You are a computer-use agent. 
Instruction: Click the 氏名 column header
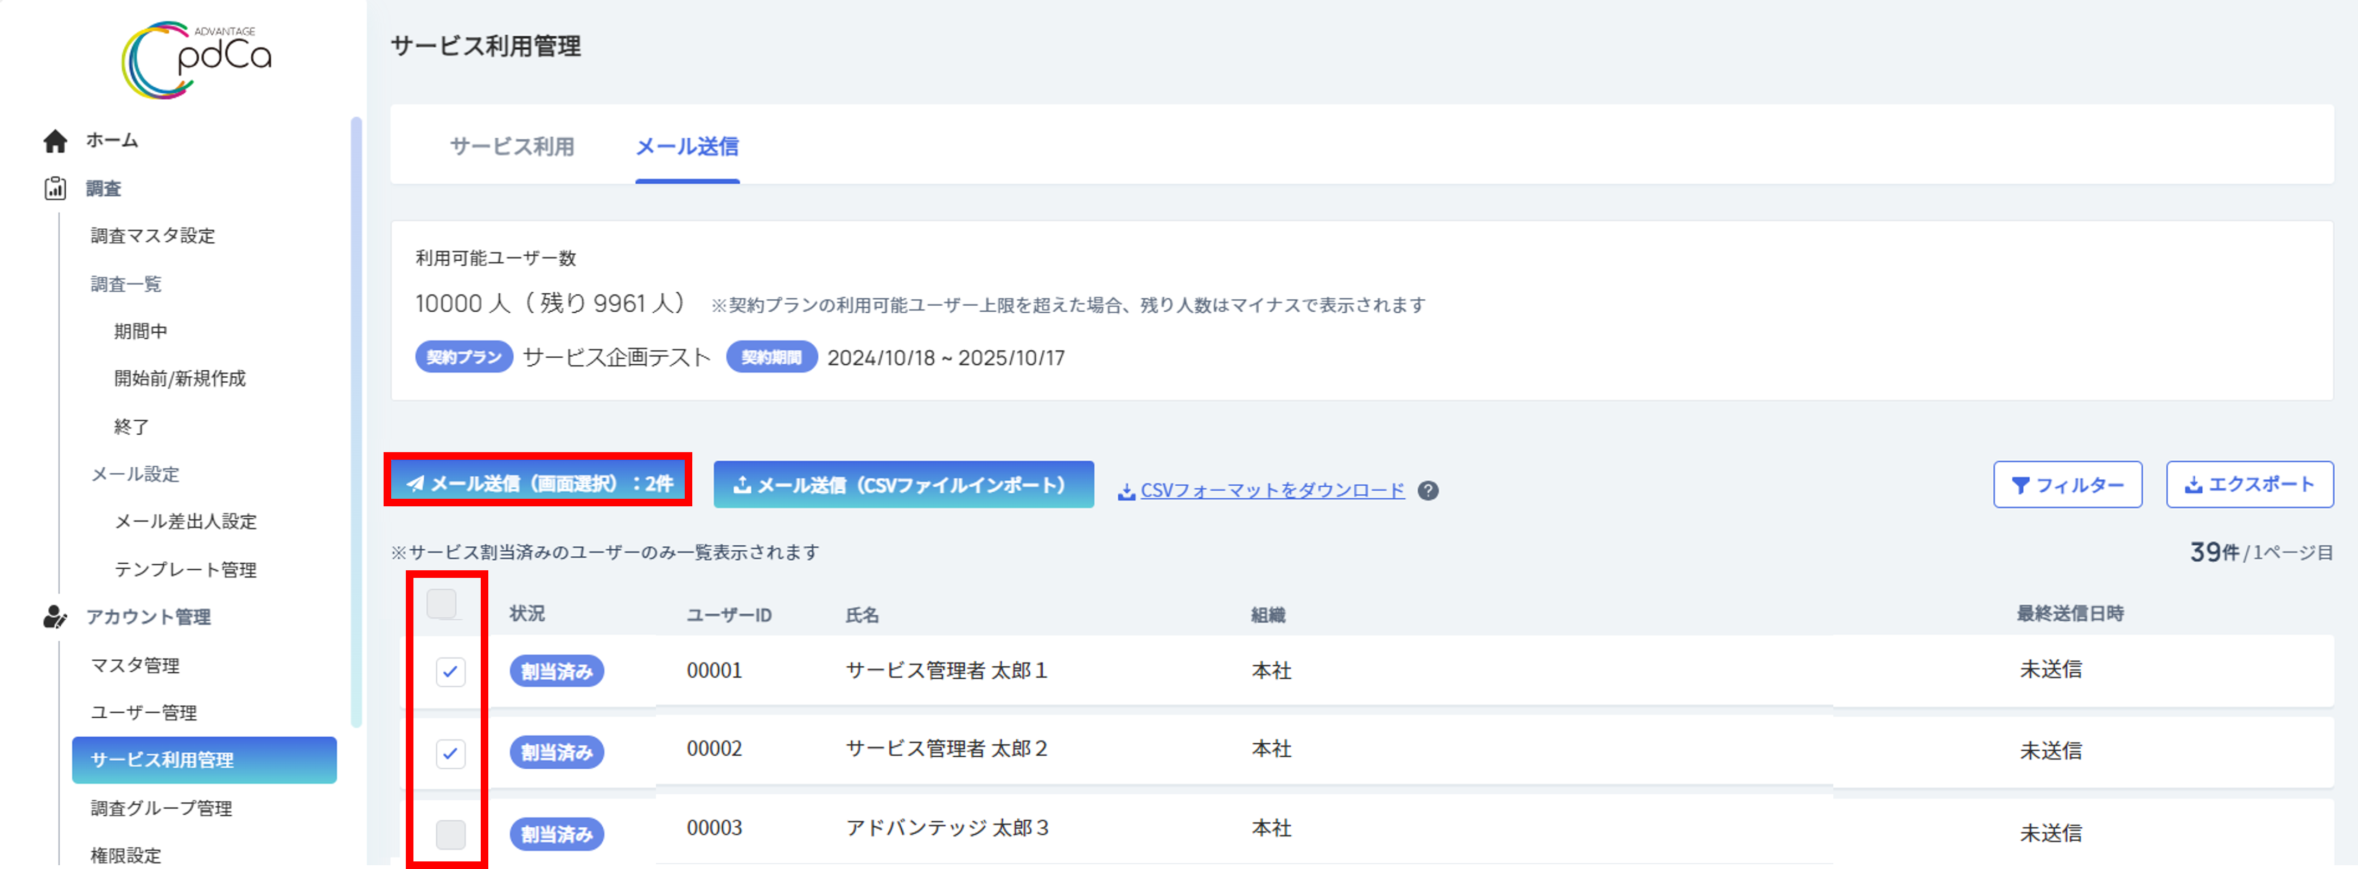click(x=862, y=615)
